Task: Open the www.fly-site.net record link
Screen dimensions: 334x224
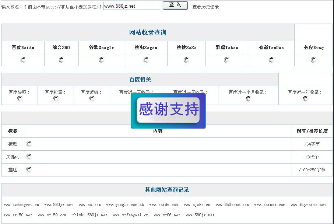Action: pos(309,205)
